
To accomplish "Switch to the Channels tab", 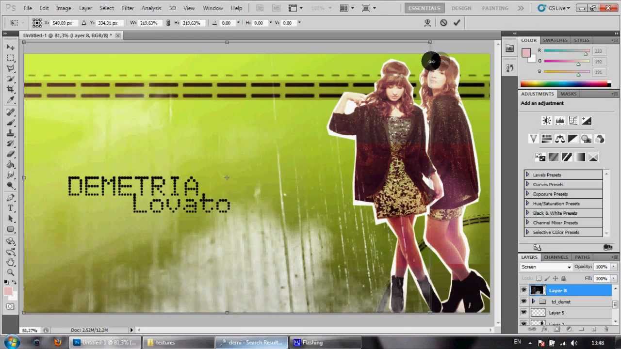I will click(x=556, y=257).
